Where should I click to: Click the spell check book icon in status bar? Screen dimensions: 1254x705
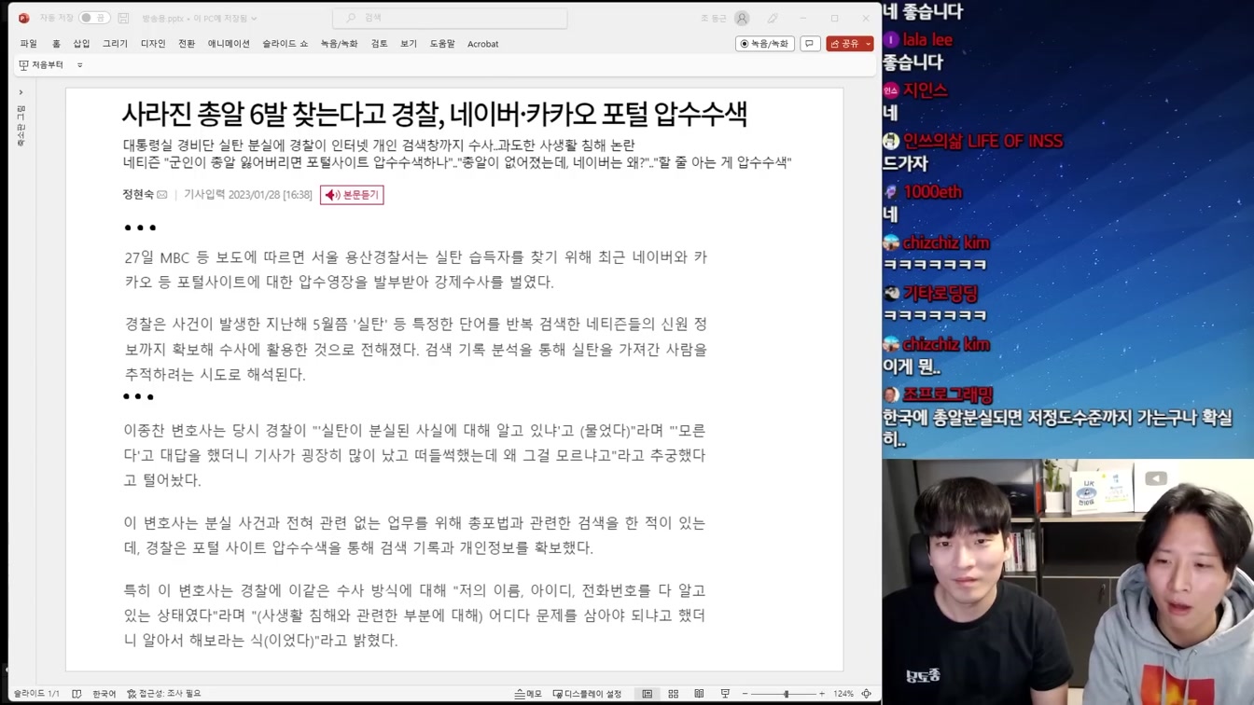77,694
